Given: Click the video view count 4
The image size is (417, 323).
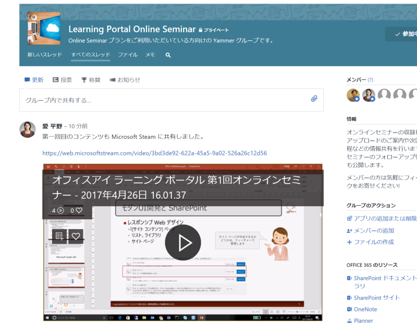Looking at the screenshot, I should pos(58,211).
